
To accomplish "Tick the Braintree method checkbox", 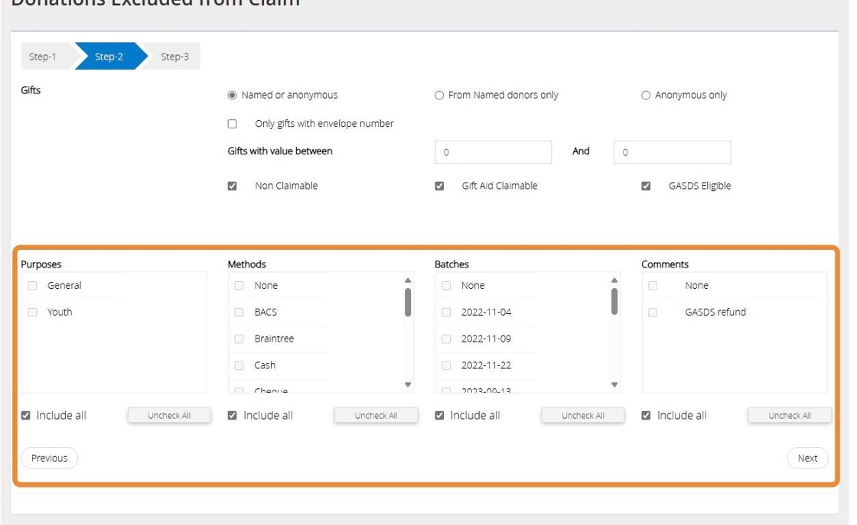I will click(239, 339).
